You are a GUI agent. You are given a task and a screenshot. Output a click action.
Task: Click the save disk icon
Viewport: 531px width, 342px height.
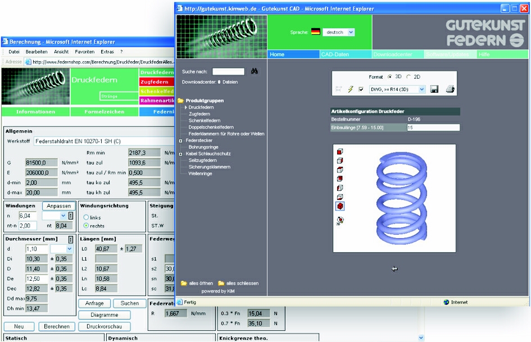tap(434, 89)
